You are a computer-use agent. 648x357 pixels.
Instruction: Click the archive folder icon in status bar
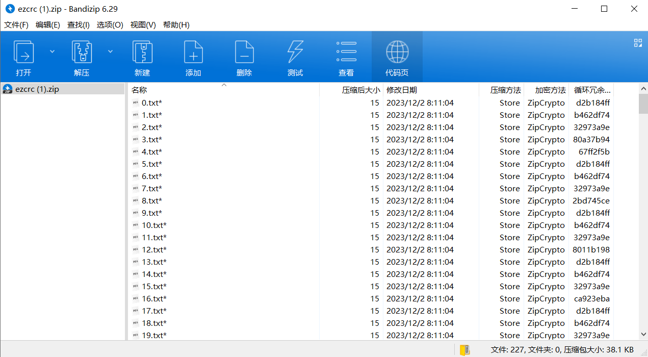click(x=464, y=350)
